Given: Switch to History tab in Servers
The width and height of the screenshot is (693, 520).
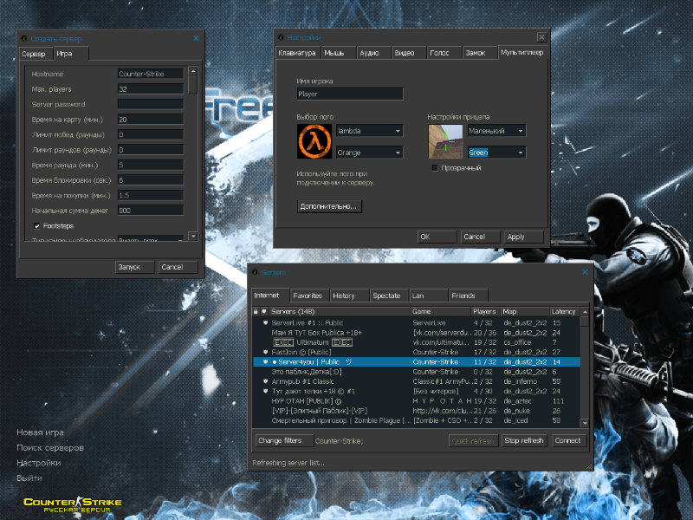Looking at the screenshot, I should pyautogui.click(x=349, y=296).
